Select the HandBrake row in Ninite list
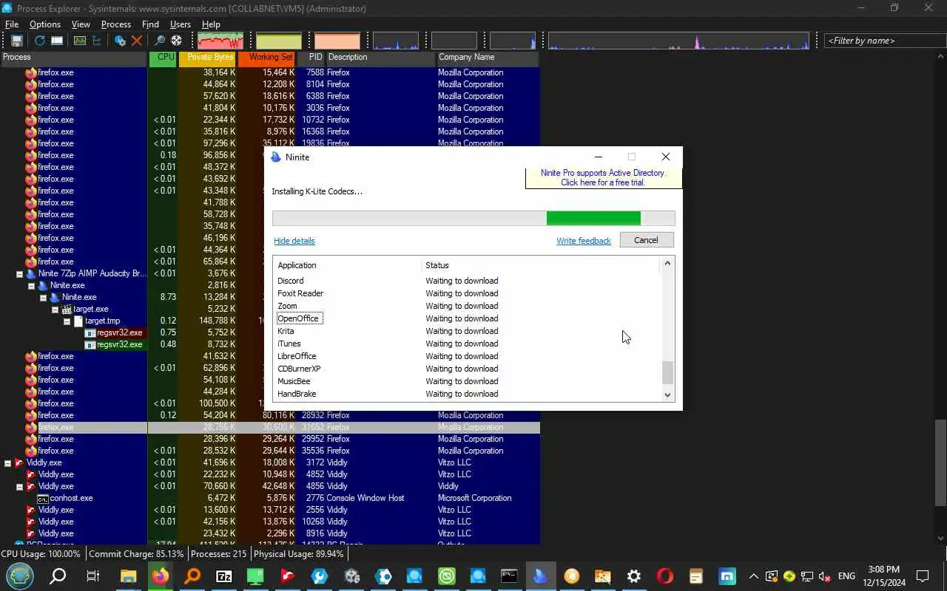947x591 pixels. (x=467, y=394)
